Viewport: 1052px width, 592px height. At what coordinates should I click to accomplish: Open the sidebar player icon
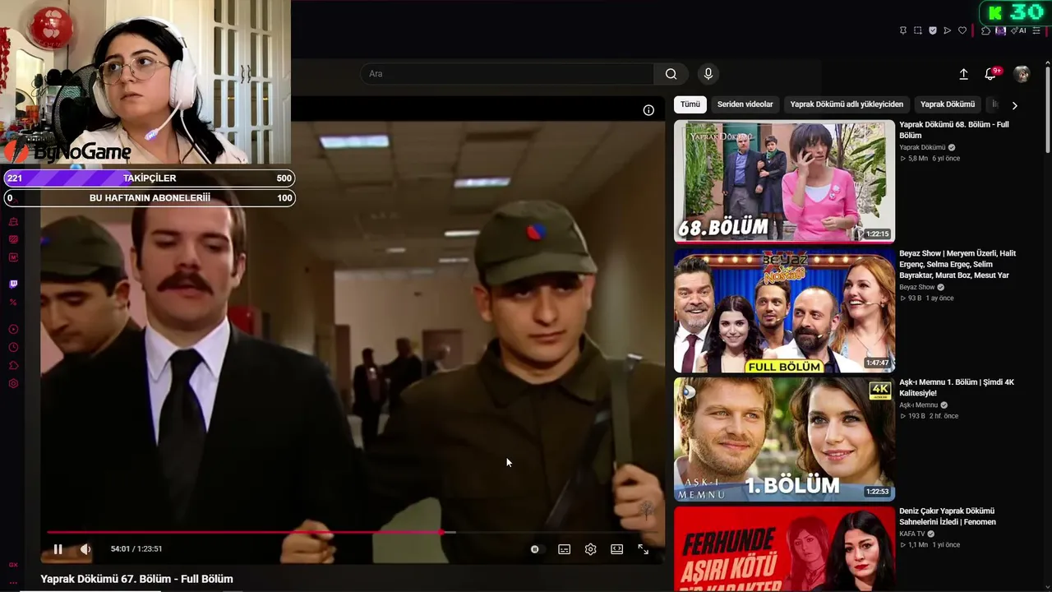click(13, 329)
